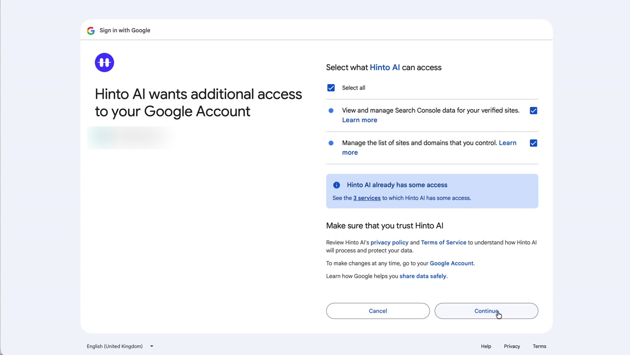Screen dimensions: 630x355
Task: Click the info icon in the access notice
Action: [336, 185]
